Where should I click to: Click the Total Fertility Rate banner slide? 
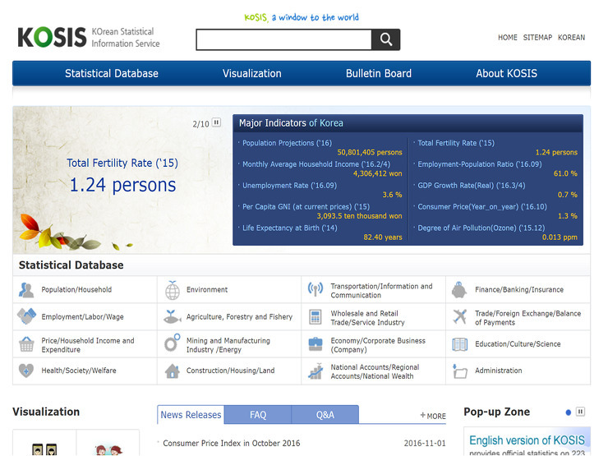[122, 174]
